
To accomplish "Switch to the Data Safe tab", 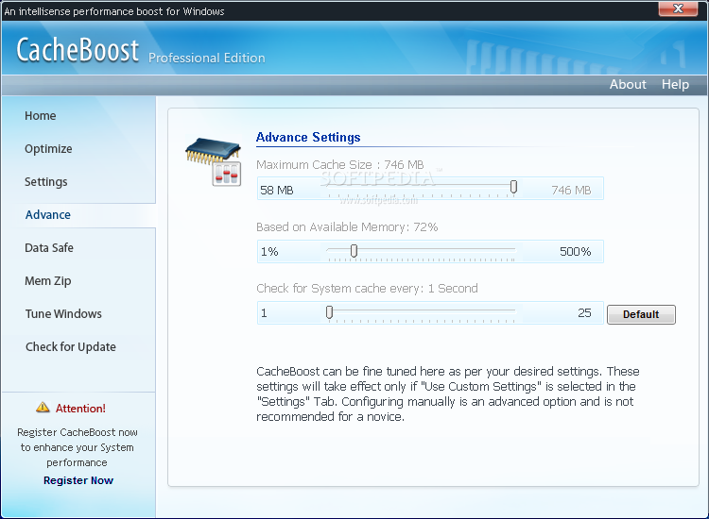I will tap(49, 248).
